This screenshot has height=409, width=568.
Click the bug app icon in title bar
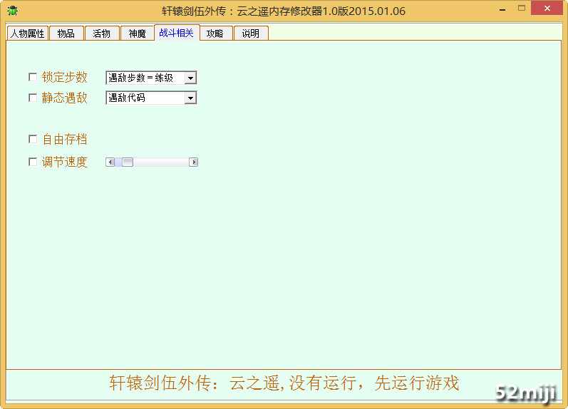pyautogui.click(x=12, y=11)
